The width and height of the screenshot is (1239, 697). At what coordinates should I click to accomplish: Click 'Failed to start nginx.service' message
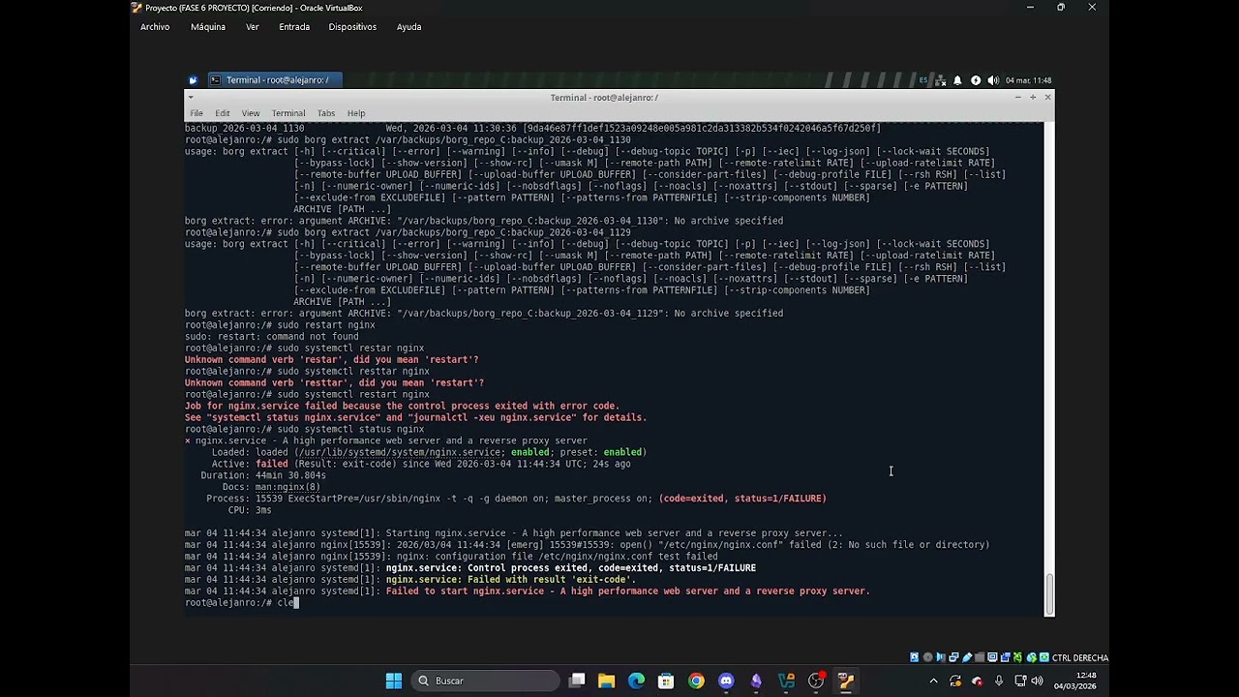(627, 591)
